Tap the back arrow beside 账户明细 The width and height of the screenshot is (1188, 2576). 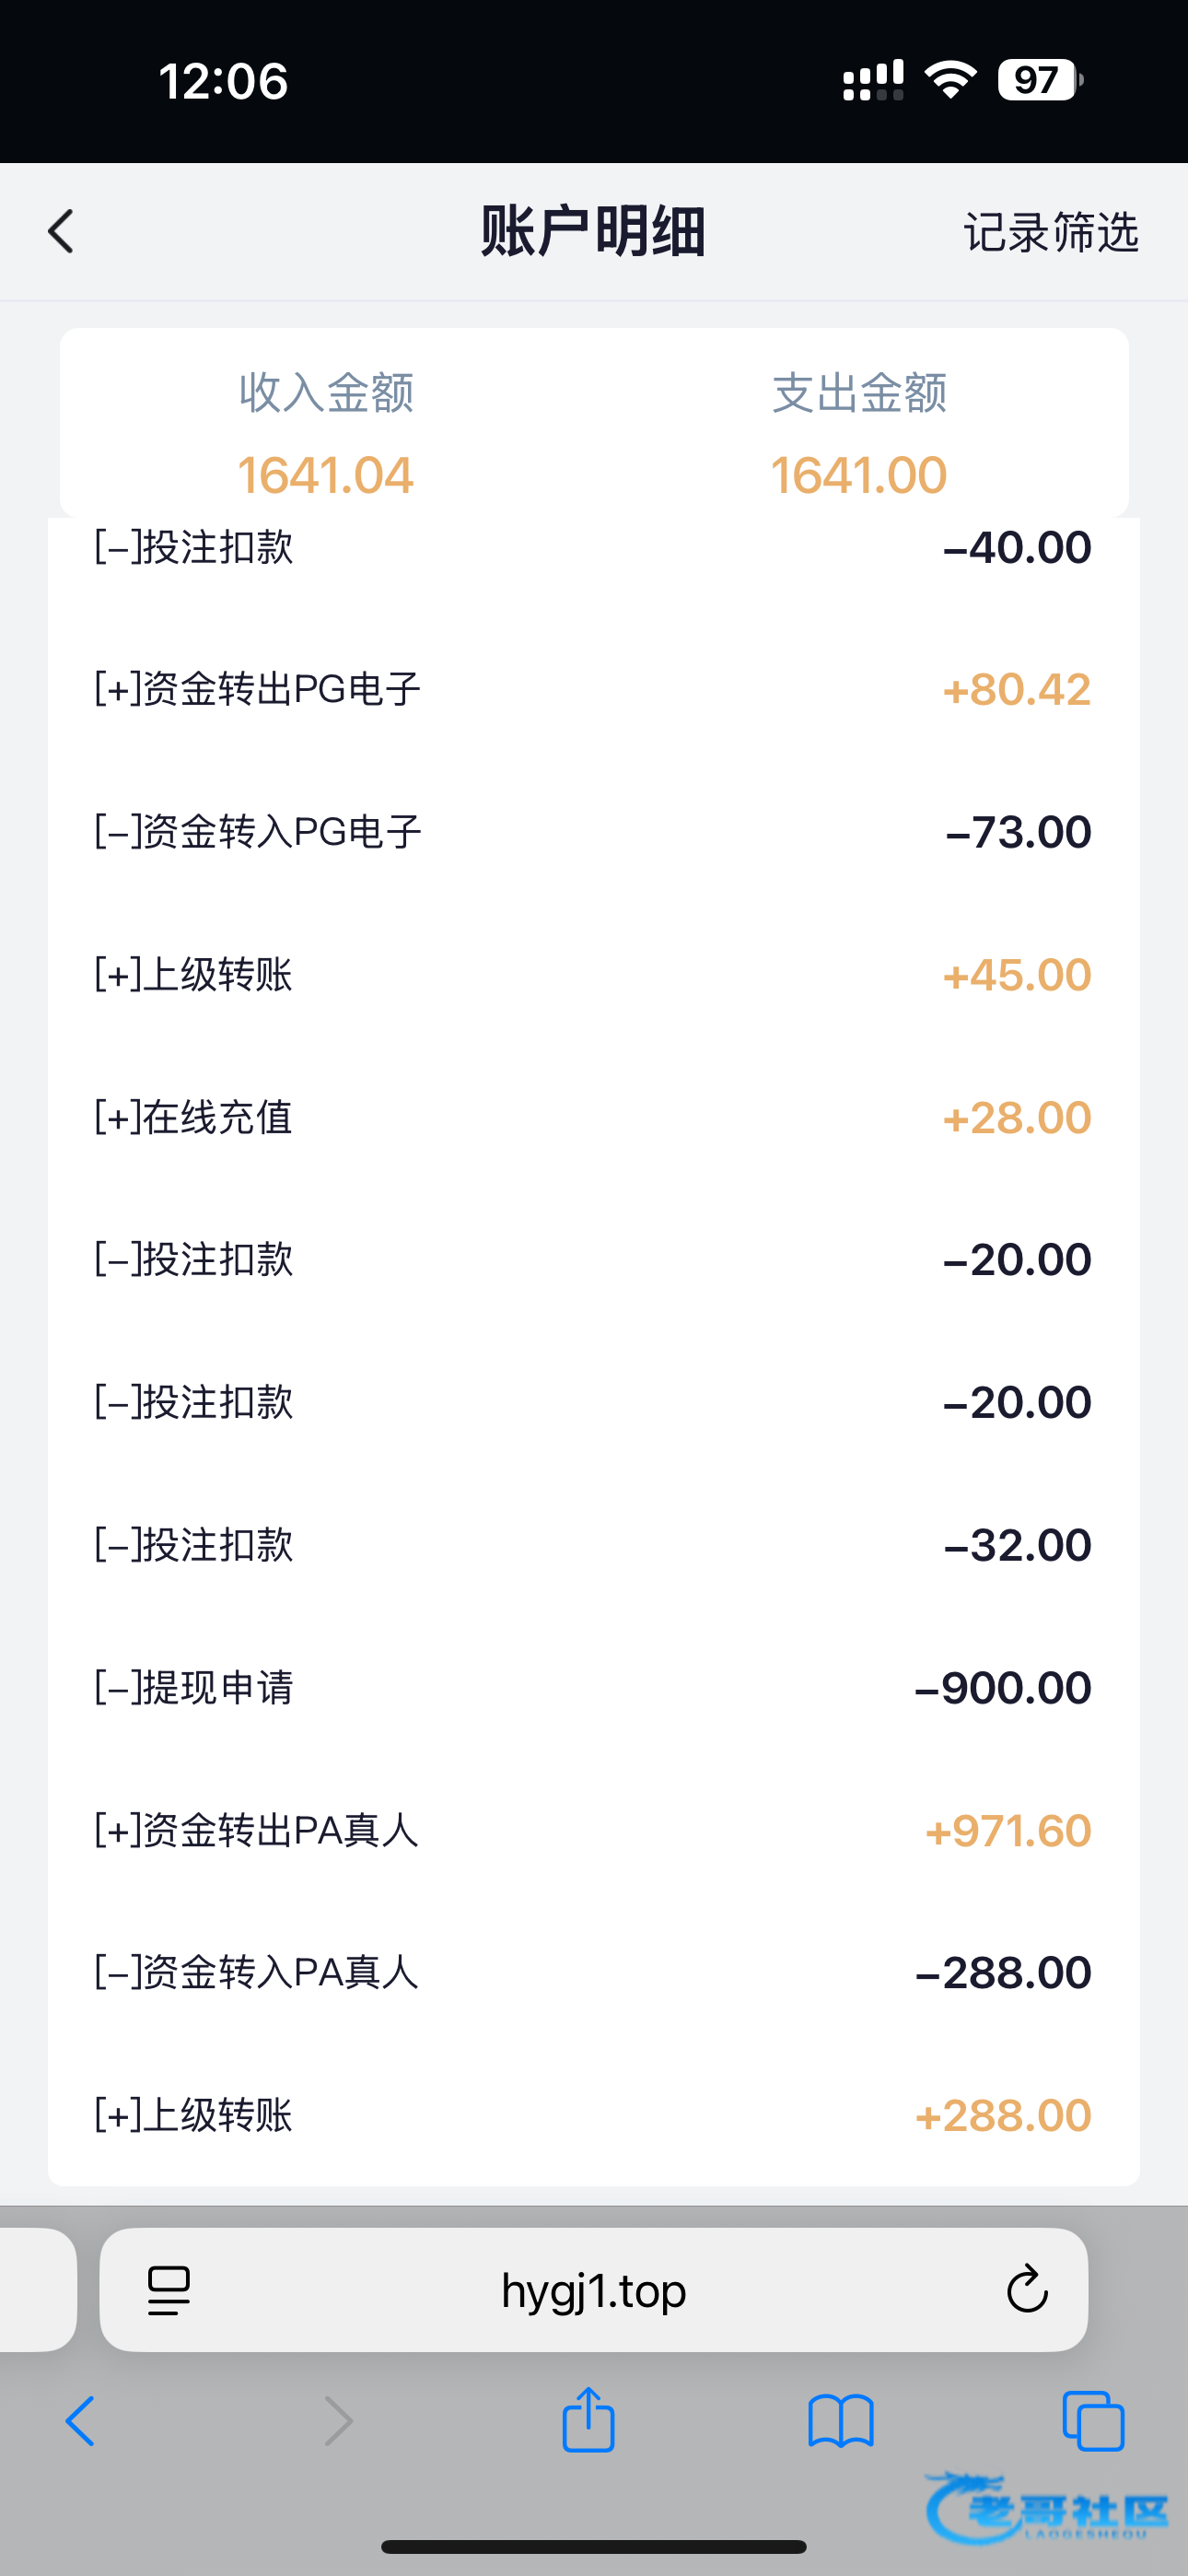[x=61, y=231]
